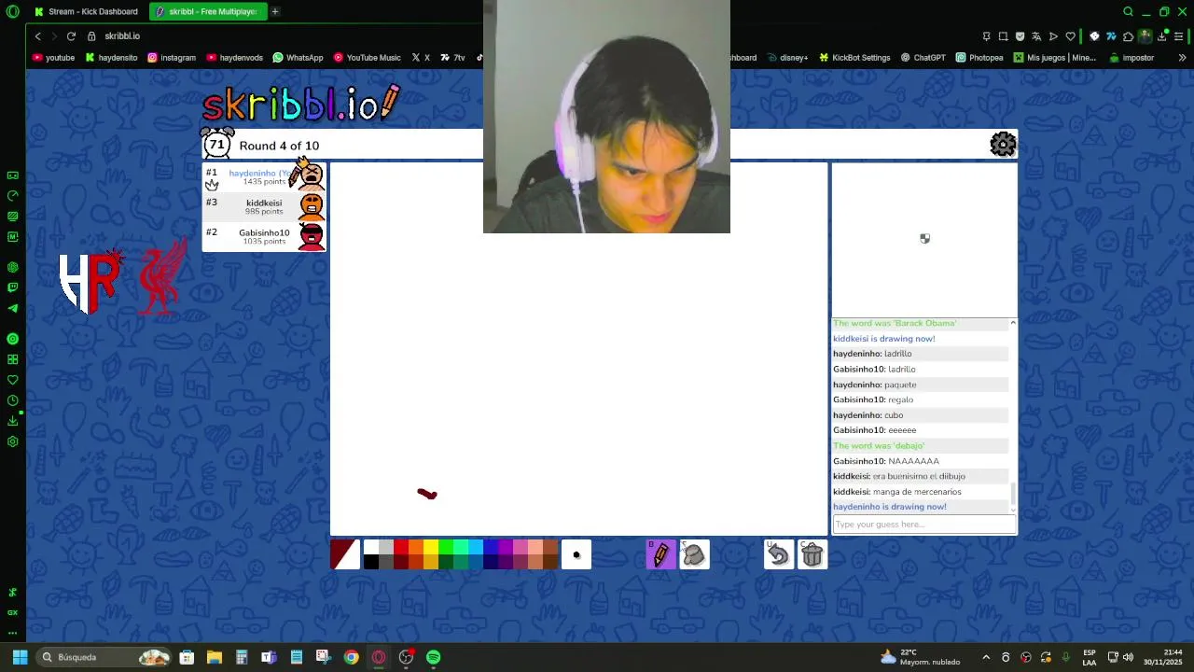Open the instagram bookmark
This screenshot has height=672, width=1194.
click(x=172, y=57)
